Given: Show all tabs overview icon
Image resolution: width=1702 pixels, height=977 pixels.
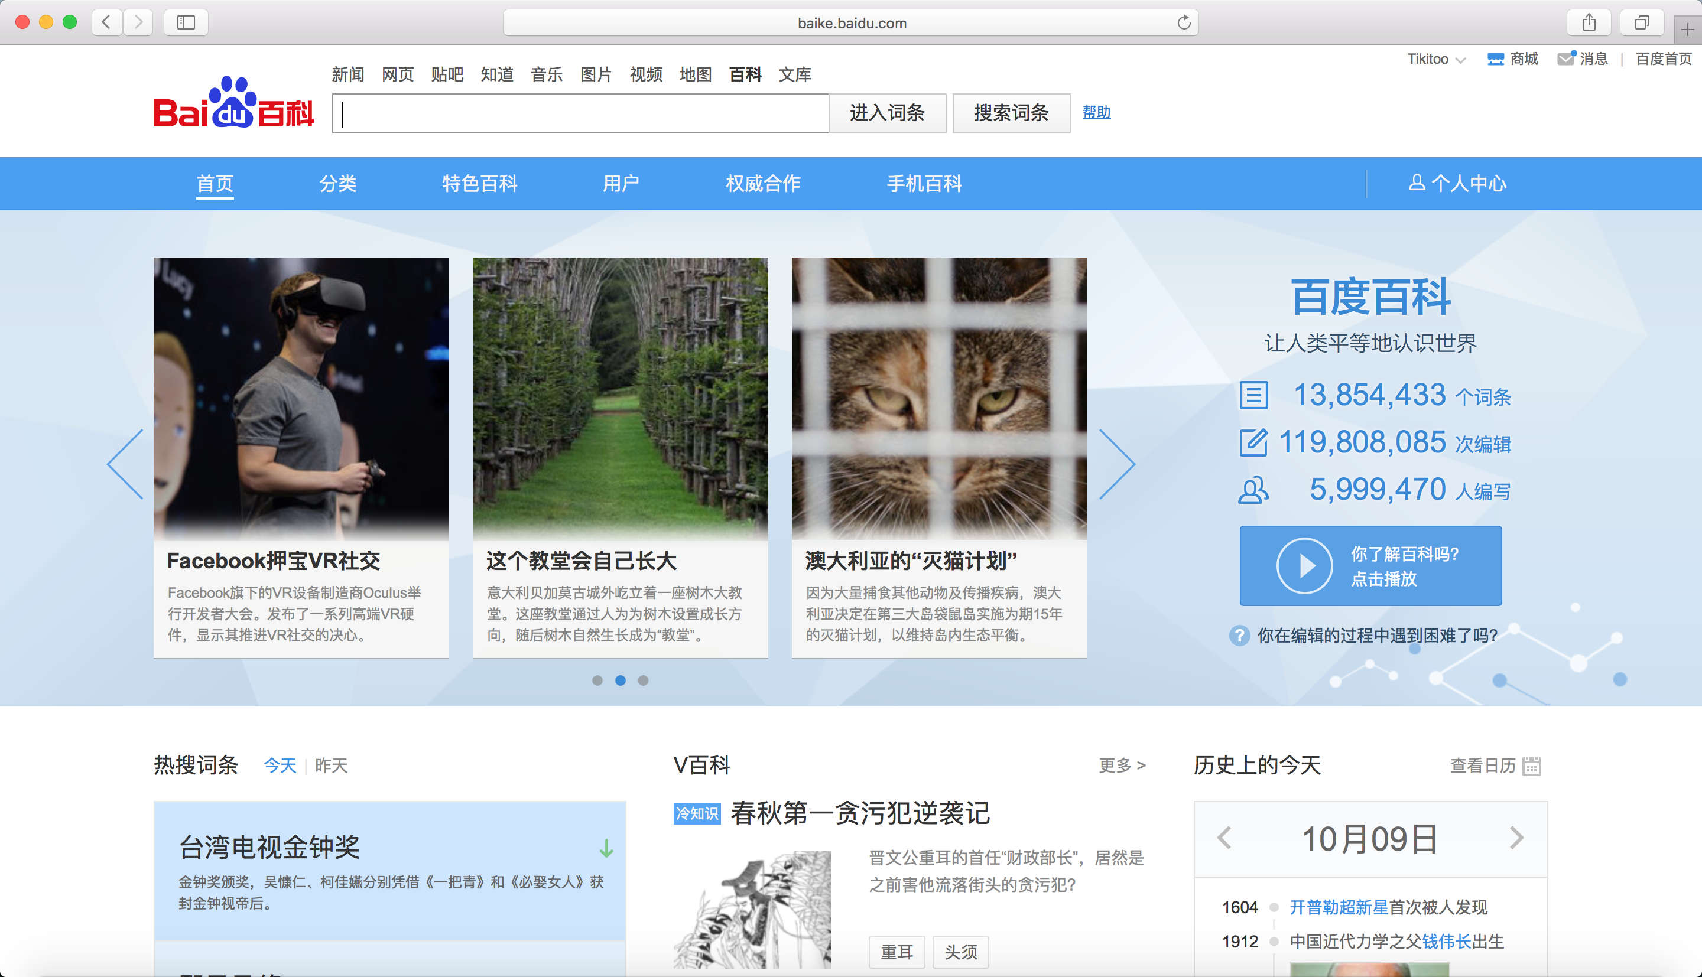Looking at the screenshot, I should tap(1642, 22).
